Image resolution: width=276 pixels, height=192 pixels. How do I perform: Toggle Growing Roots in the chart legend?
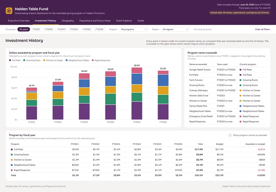32,60
